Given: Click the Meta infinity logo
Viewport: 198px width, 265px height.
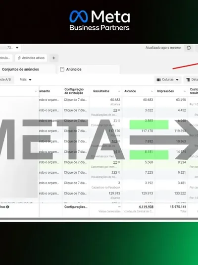Looking at the screenshot, I should 79,16.
